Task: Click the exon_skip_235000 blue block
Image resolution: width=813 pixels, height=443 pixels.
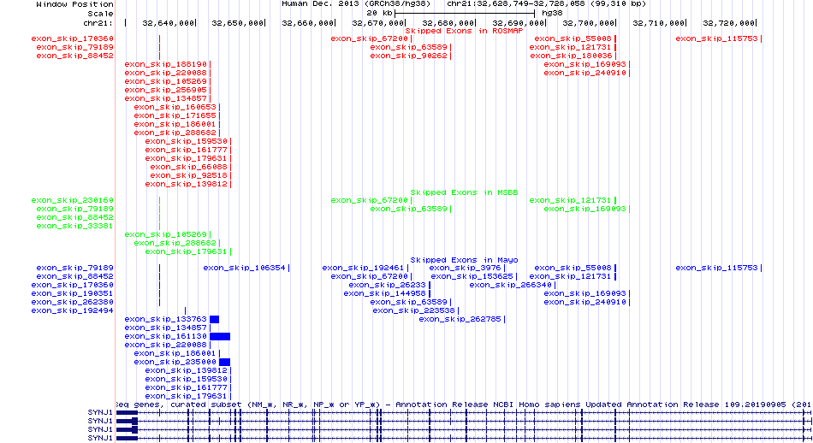Action: (x=215, y=362)
